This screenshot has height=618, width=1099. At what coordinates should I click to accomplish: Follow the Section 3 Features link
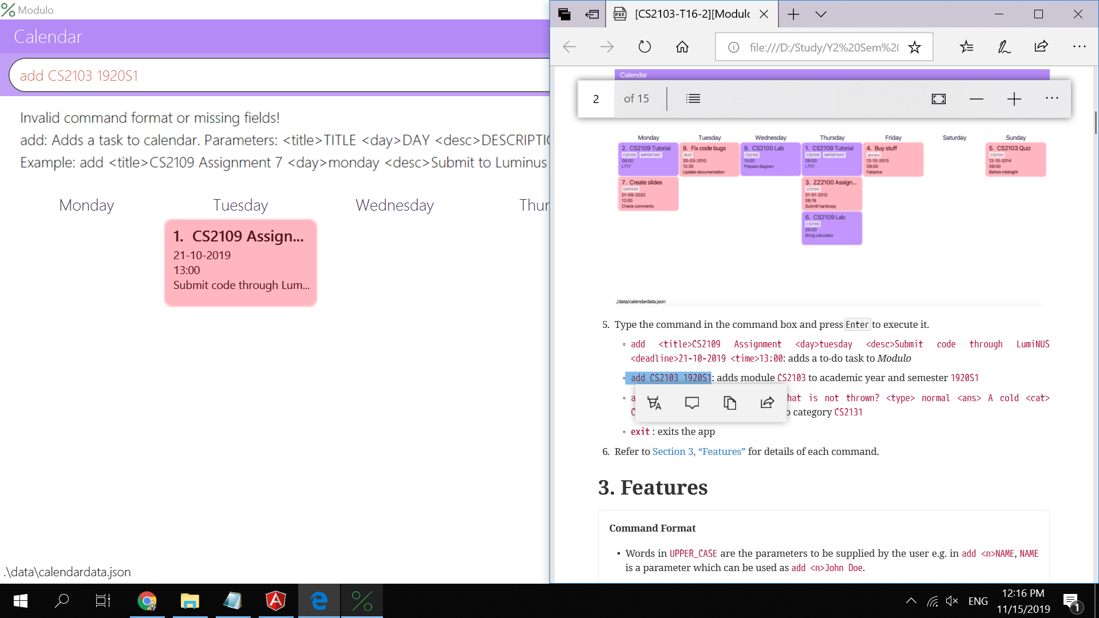pyautogui.click(x=698, y=451)
